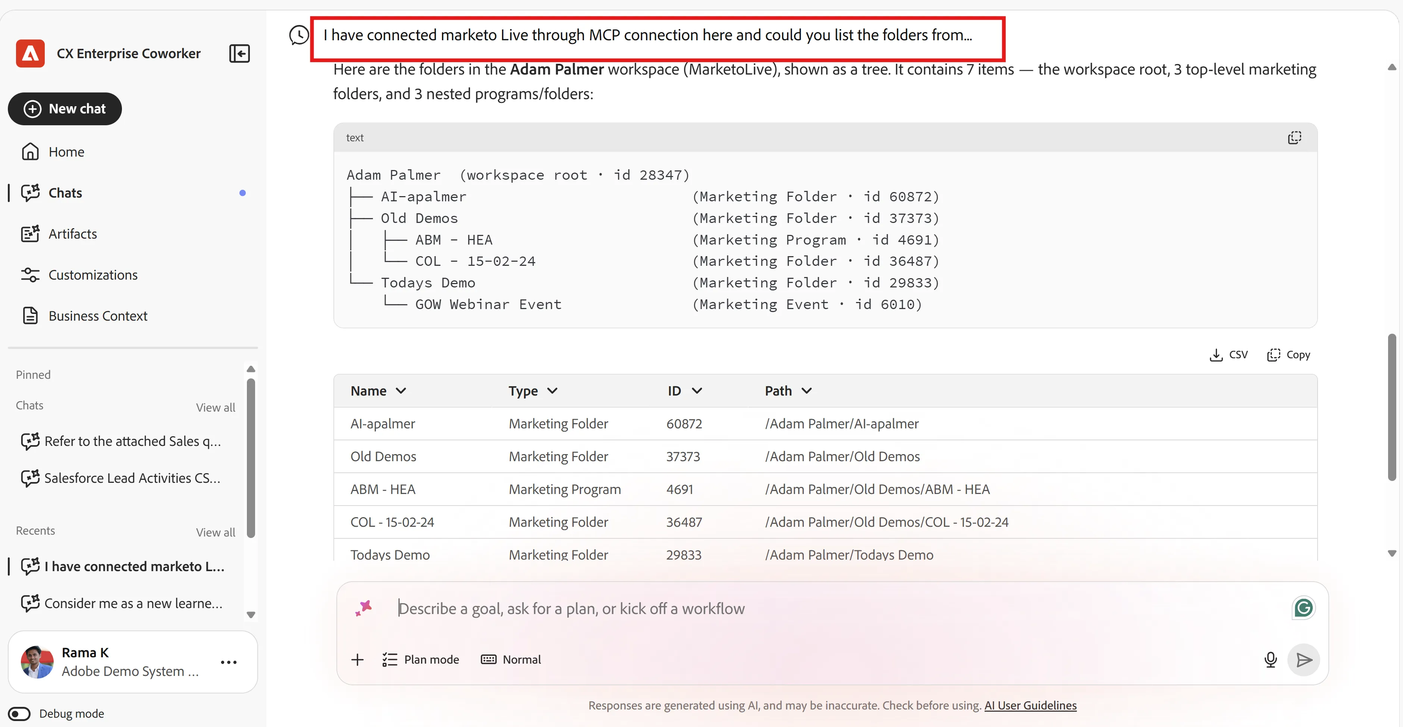Viewport: 1403px width, 727px height.
Task: View all chats in Chats list
Action: (x=216, y=407)
